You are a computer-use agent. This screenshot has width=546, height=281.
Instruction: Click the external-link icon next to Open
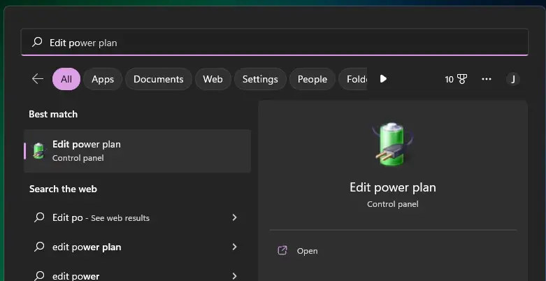pyautogui.click(x=282, y=250)
